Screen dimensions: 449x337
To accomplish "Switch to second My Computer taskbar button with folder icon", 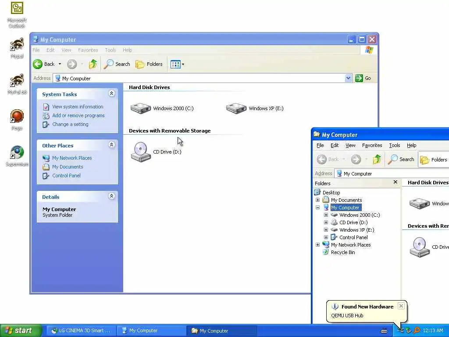I will click(x=222, y=331).
